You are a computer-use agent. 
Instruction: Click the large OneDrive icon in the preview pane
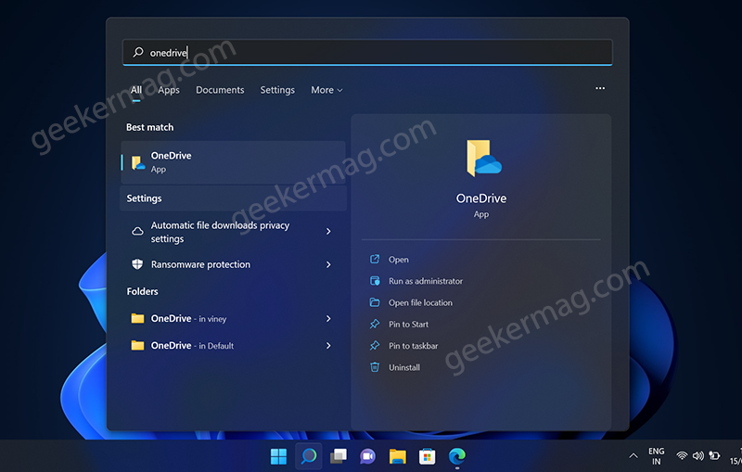[483, 158]
